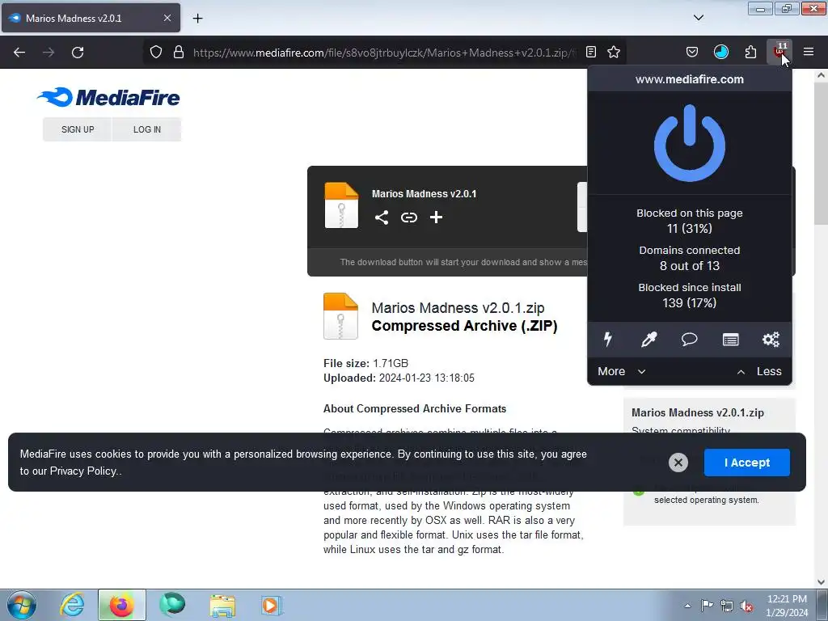Click the LOG IN button

pyautogui.click(x=147, y=129)
